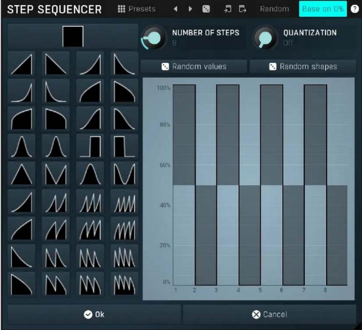Select the quadruple convex falling sawtooth shape
Viewport: 362px width, 330px height.
coord(124,285)
